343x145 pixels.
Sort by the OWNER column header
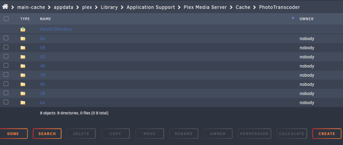[306, 19]
